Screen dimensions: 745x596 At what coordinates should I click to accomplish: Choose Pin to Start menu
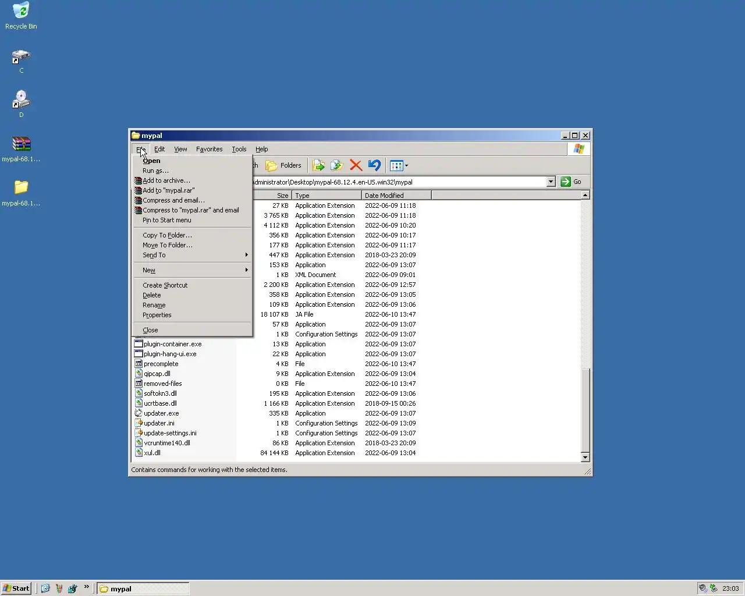pyautogui.click(x=192, y=220)
